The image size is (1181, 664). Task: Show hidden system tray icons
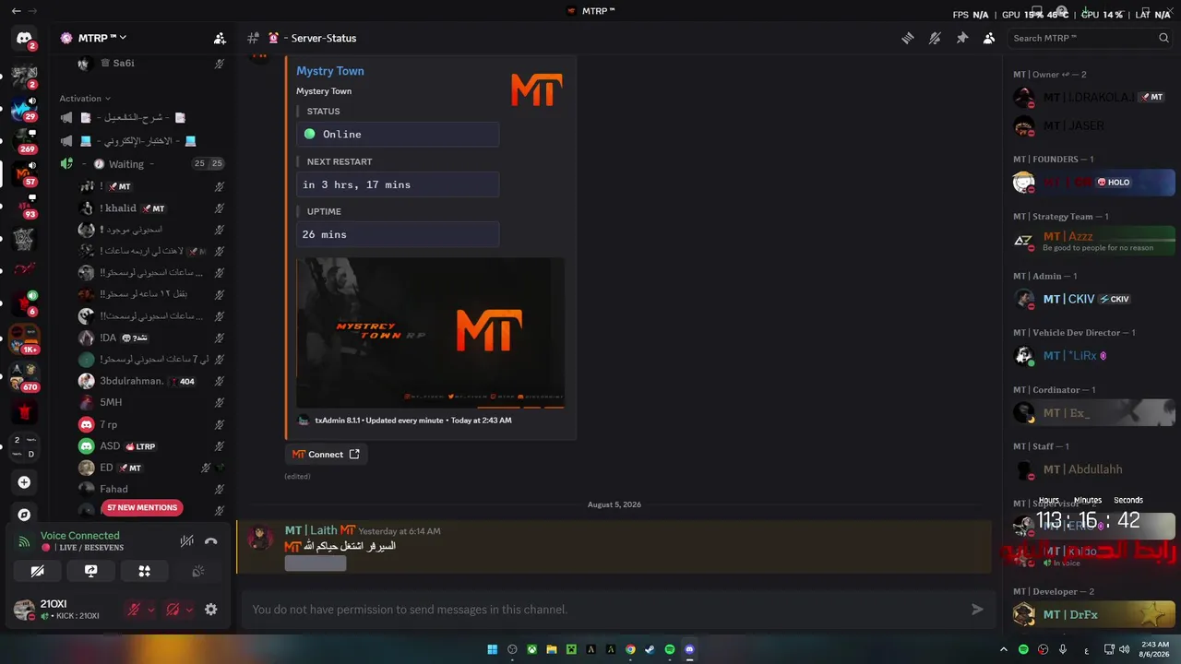1004,649
